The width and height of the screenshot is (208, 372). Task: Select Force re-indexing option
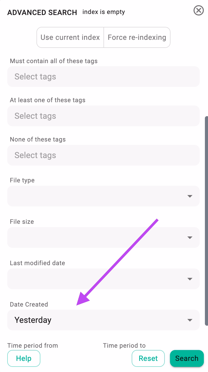click(x=137, y=37)
